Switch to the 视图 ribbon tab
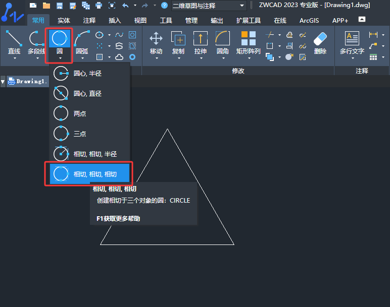390x307 pixels. 140,20
